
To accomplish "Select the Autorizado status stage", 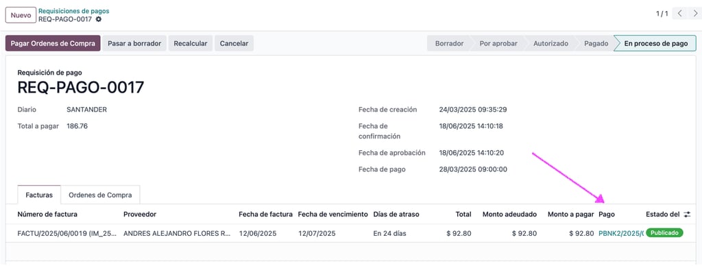I will pos(550,43).
